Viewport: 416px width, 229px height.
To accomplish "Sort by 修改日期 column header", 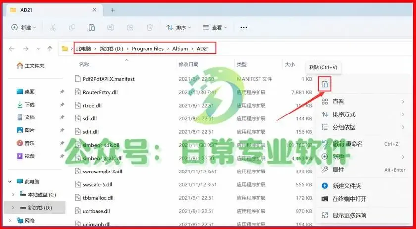I will pos(188,64).
